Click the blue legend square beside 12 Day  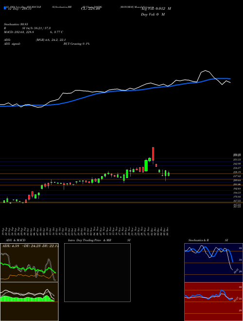5,8
